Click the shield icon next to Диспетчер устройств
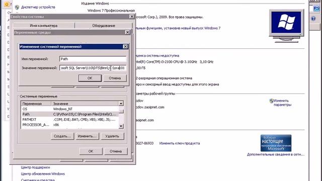 17,8
